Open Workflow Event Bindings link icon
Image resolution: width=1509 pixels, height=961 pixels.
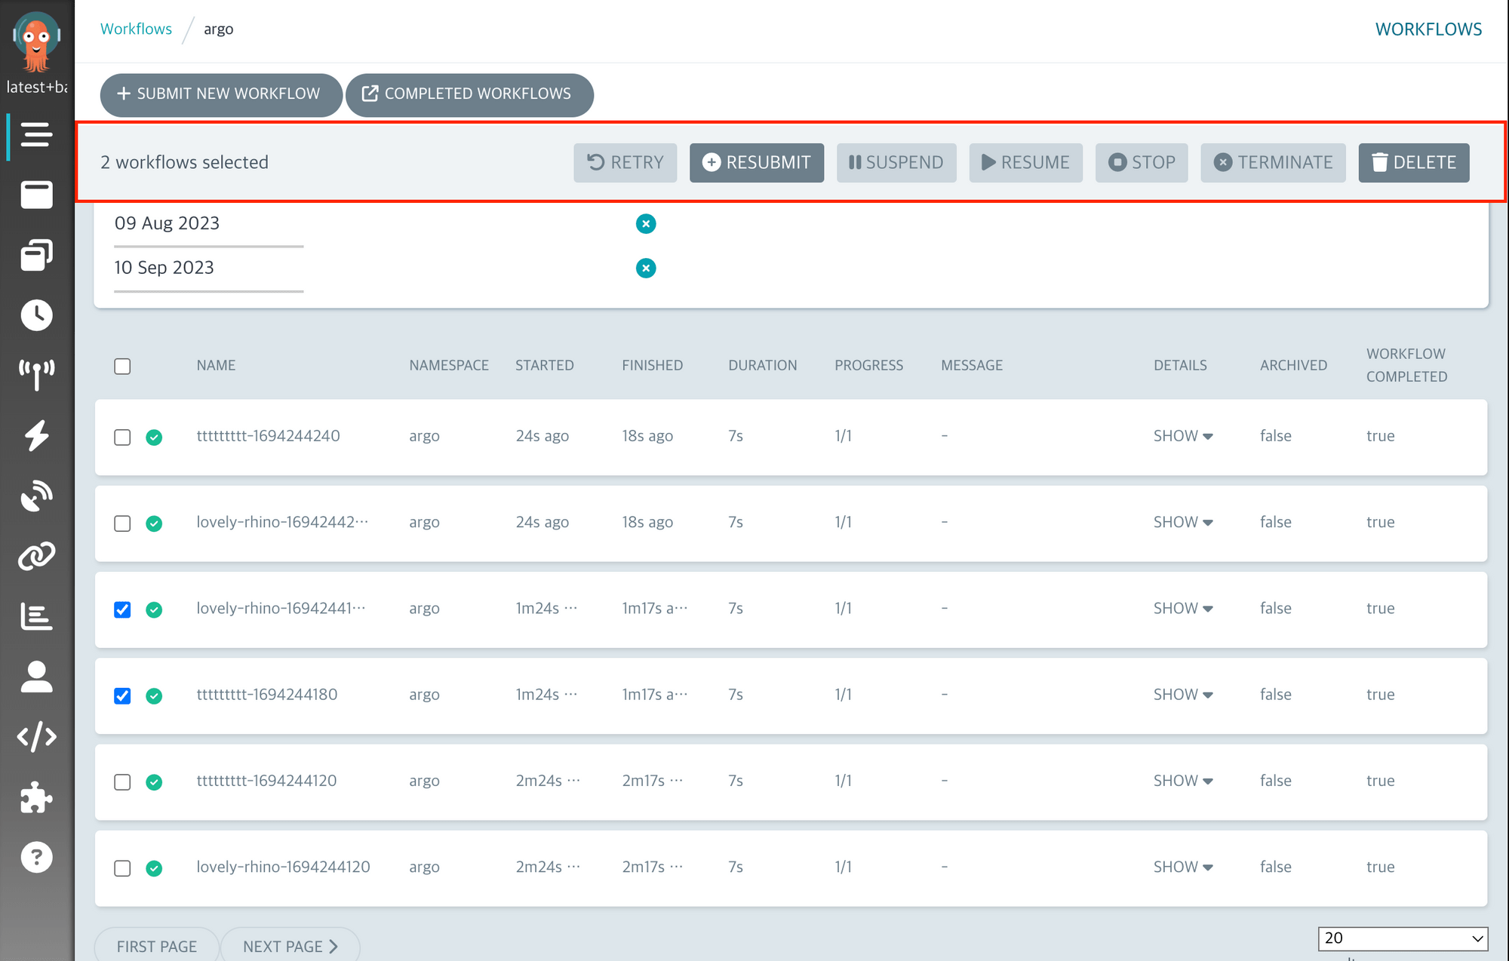click(36, 556)
